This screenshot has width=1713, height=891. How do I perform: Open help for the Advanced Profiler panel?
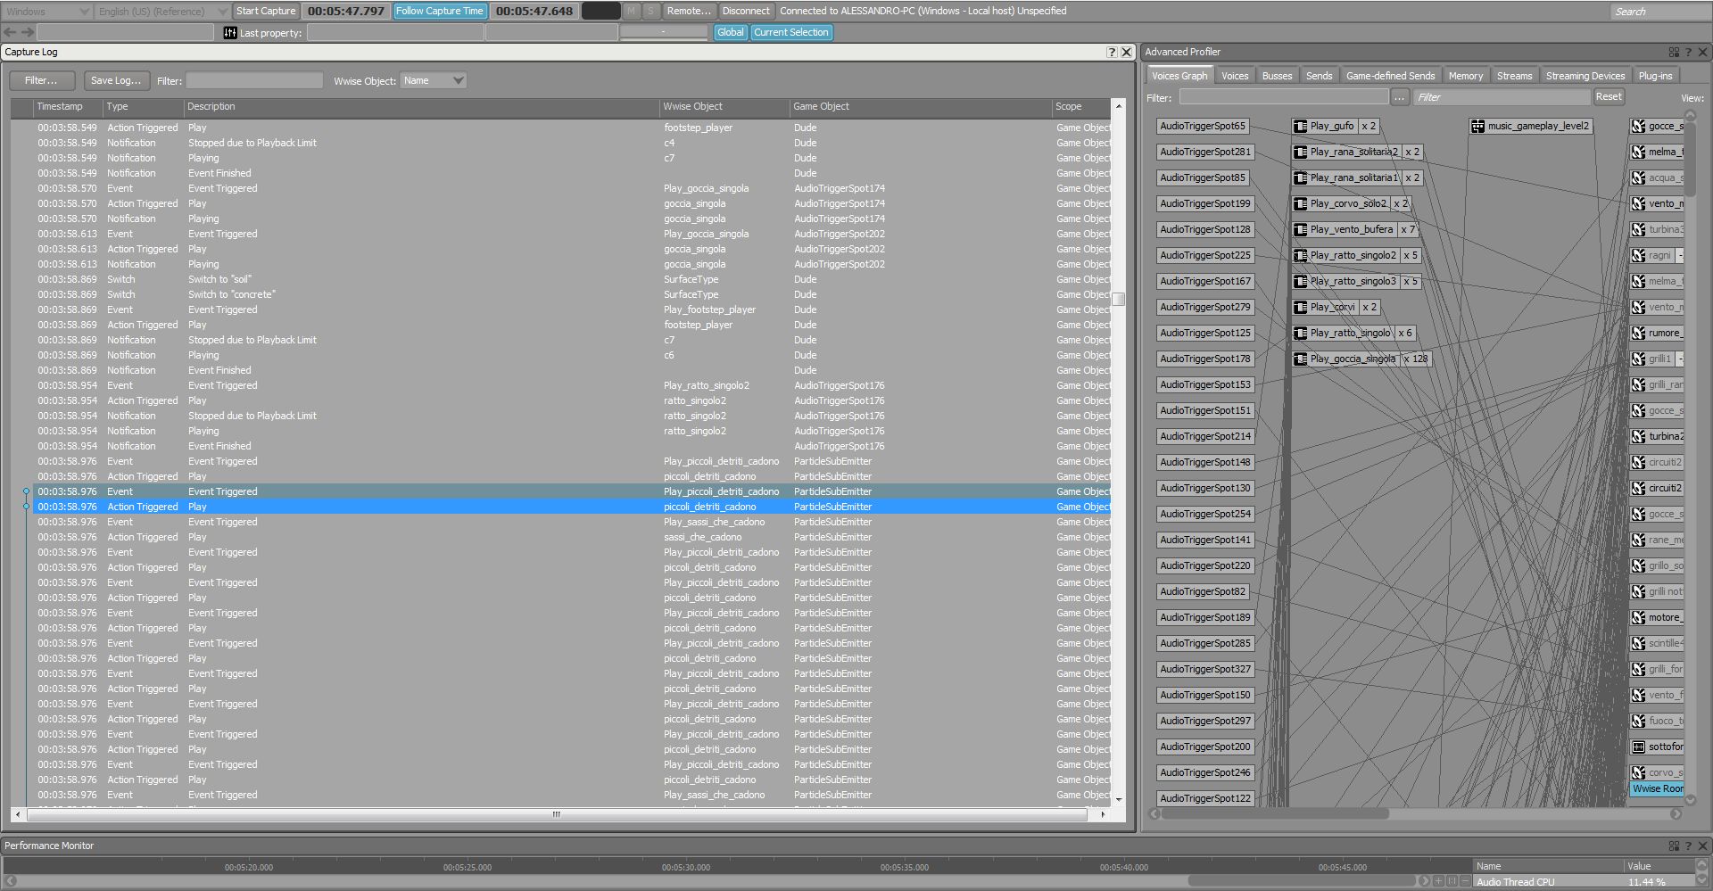pyautogui.click(x=1688, y=52)
